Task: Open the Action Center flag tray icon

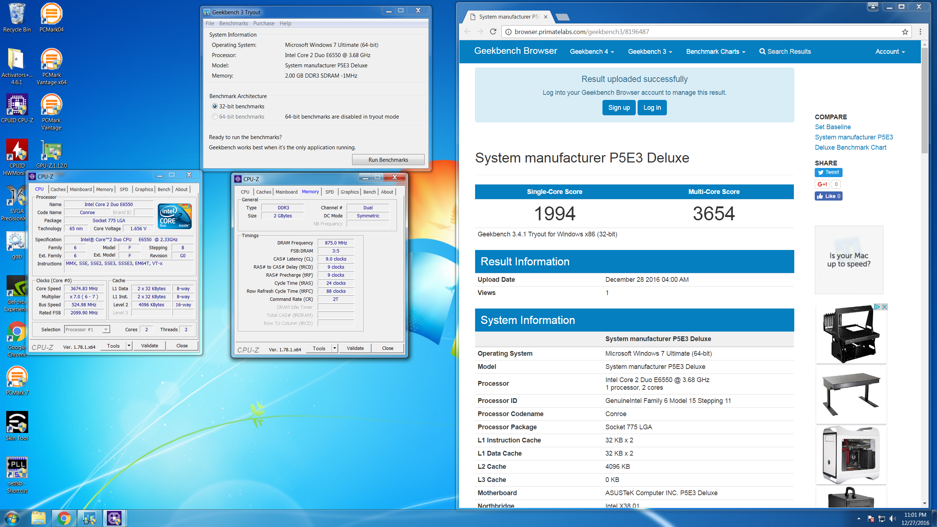Action: (871, 519)
